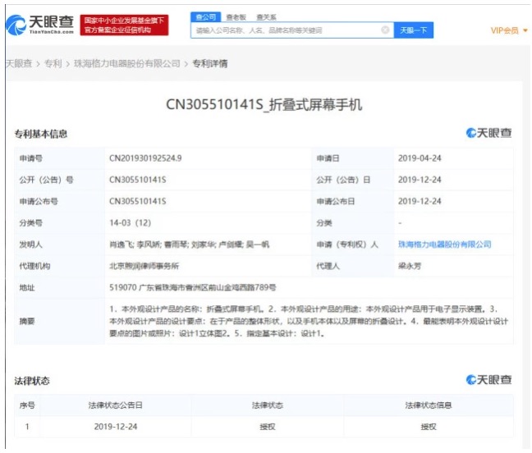Open the Tianyancha logo homepage
Image resolution: width=532 pixels, height=453 pixels.
coord(39,25)
